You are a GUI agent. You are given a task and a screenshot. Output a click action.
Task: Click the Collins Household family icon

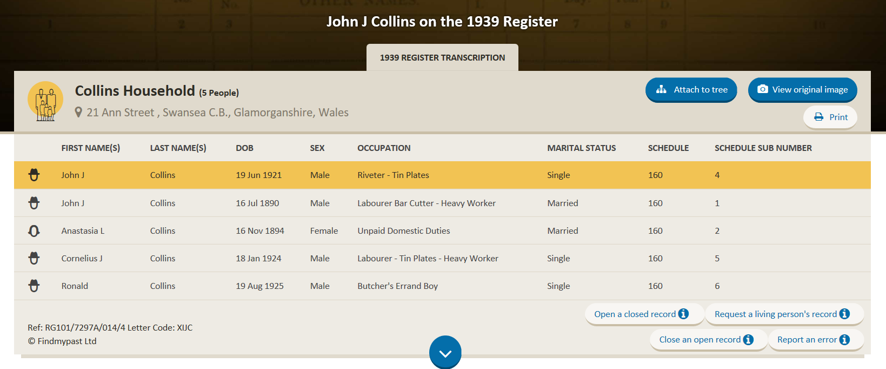[45, 101]
